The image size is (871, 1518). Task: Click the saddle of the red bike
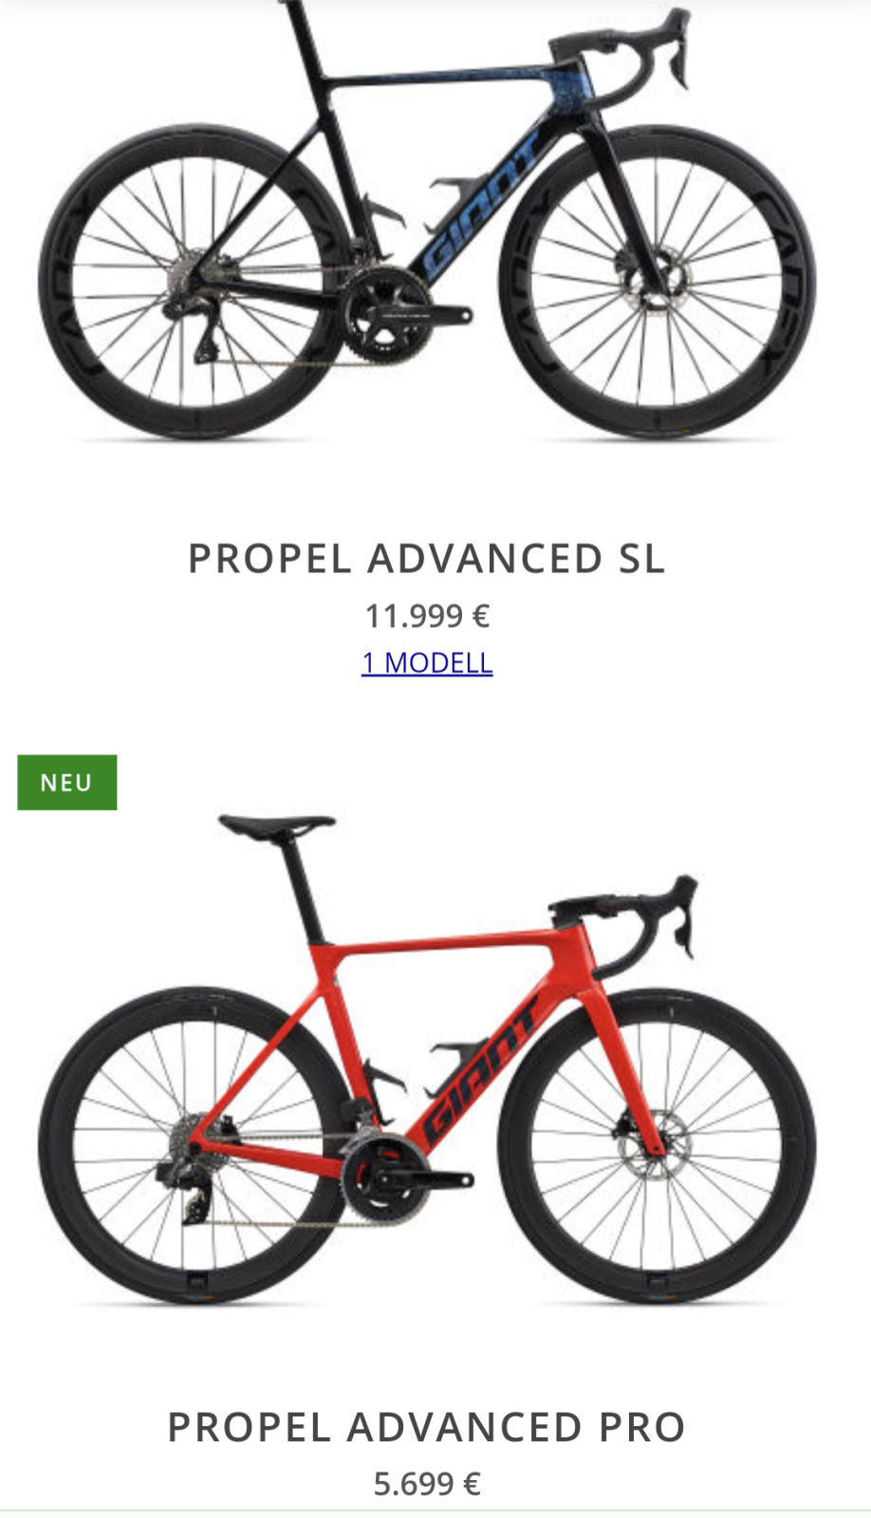pyautogui.click(x=275, y=824)
